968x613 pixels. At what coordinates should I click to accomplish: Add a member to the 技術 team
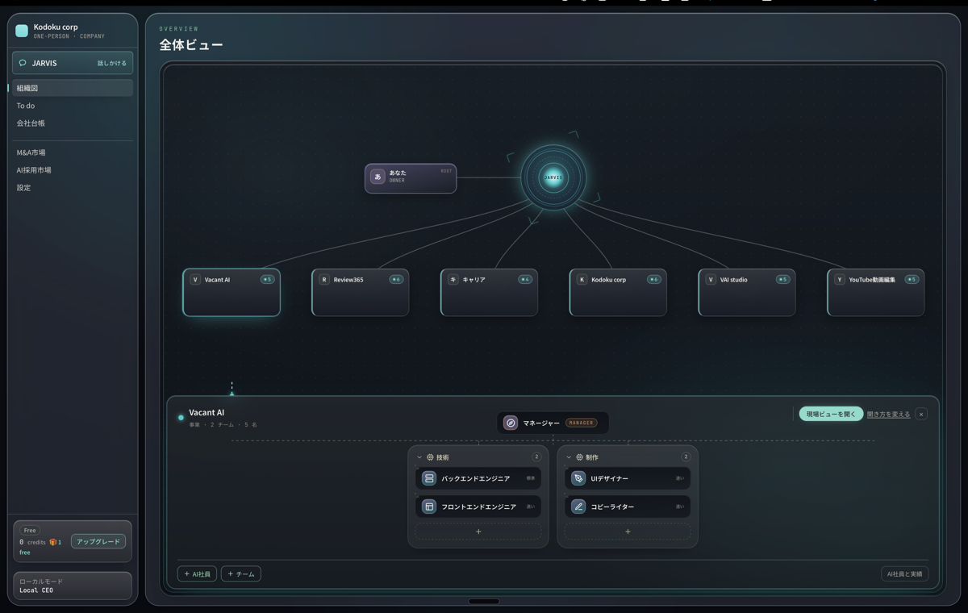pos(478,532)
